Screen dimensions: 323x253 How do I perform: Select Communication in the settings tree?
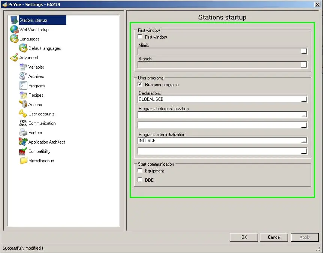[x=42, y=123]
